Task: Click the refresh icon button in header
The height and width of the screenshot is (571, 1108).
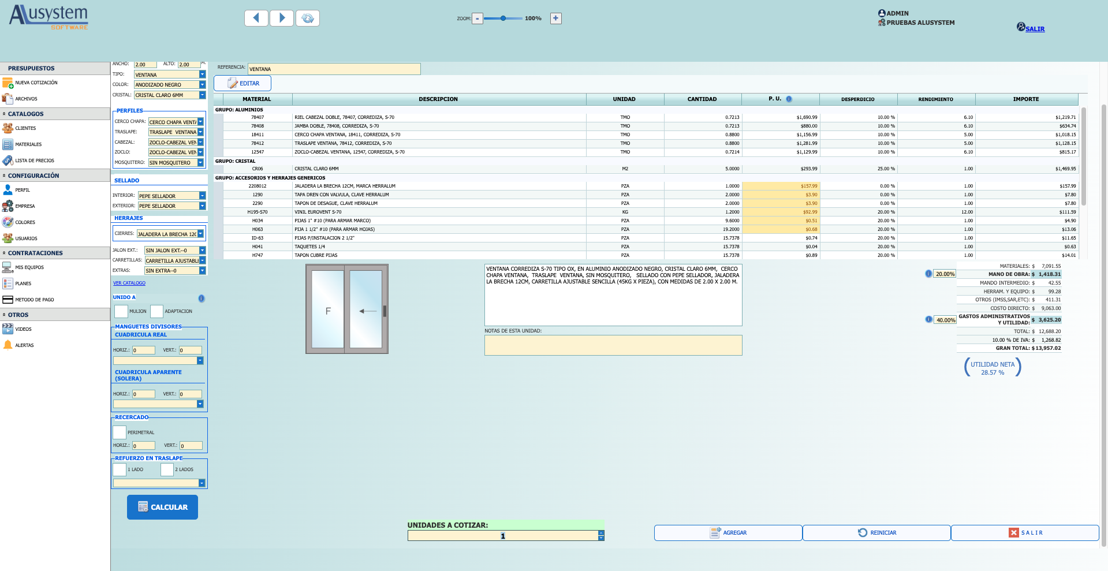Action: click(x=308, y=18)
